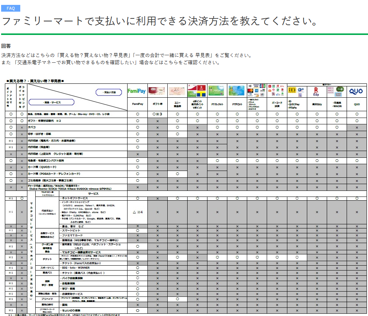
Task: Click the Uny gift certificate image
Action: pyautogui.click(x=177, y=91)
